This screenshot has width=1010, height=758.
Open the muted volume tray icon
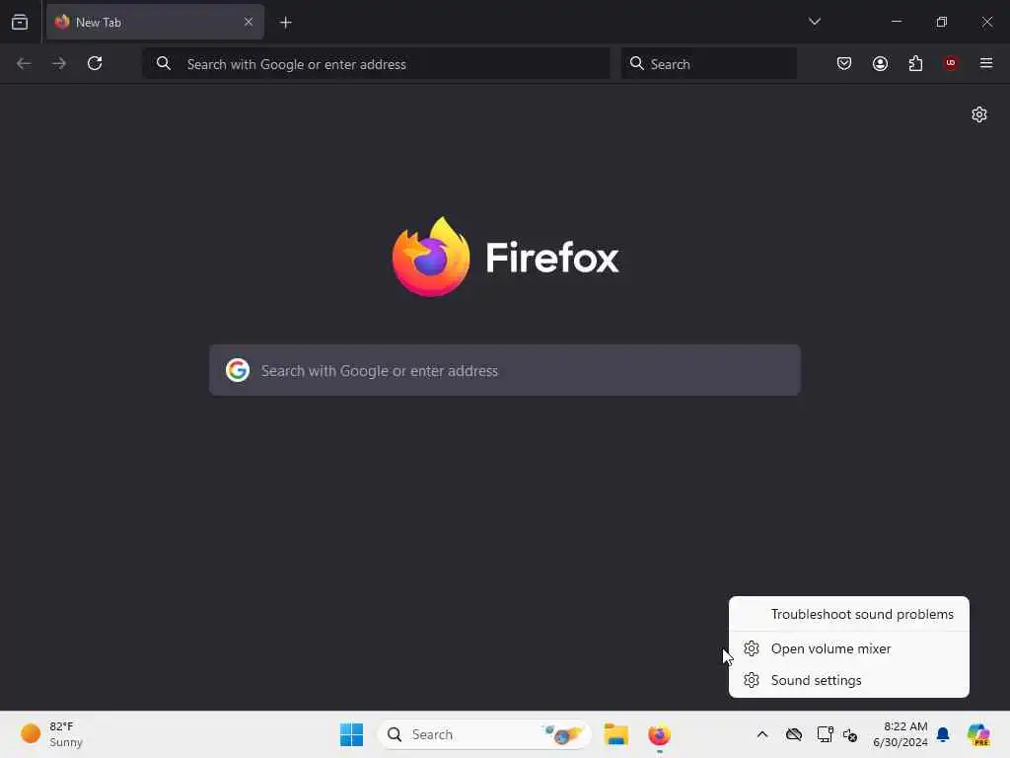click(850, 734)
